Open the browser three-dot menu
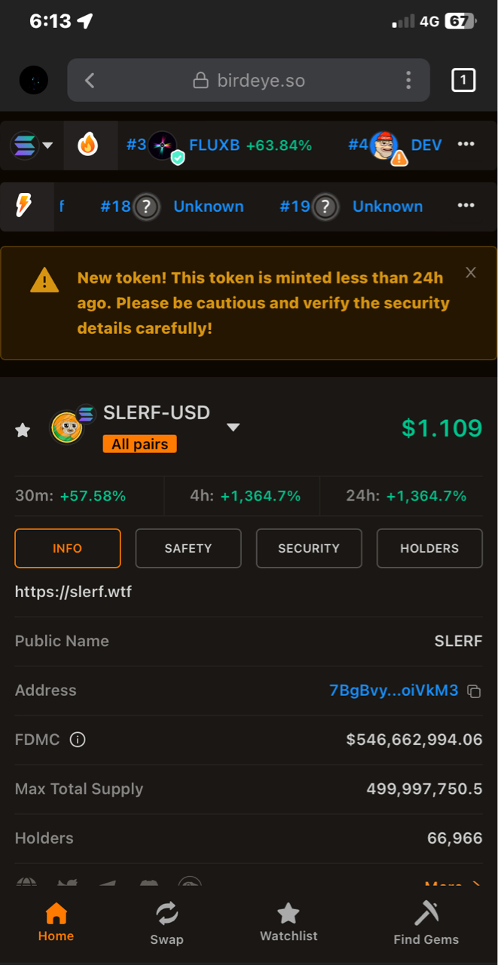Screen dimensions: 498x965 click(408, 80)
